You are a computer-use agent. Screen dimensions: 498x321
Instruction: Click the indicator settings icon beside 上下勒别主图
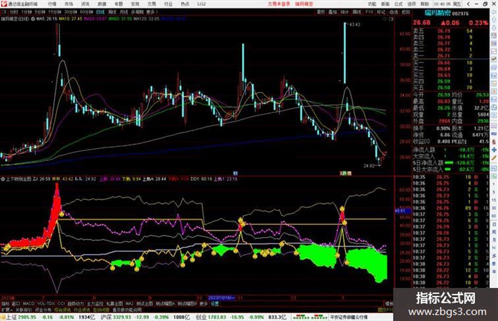(3, 179)
